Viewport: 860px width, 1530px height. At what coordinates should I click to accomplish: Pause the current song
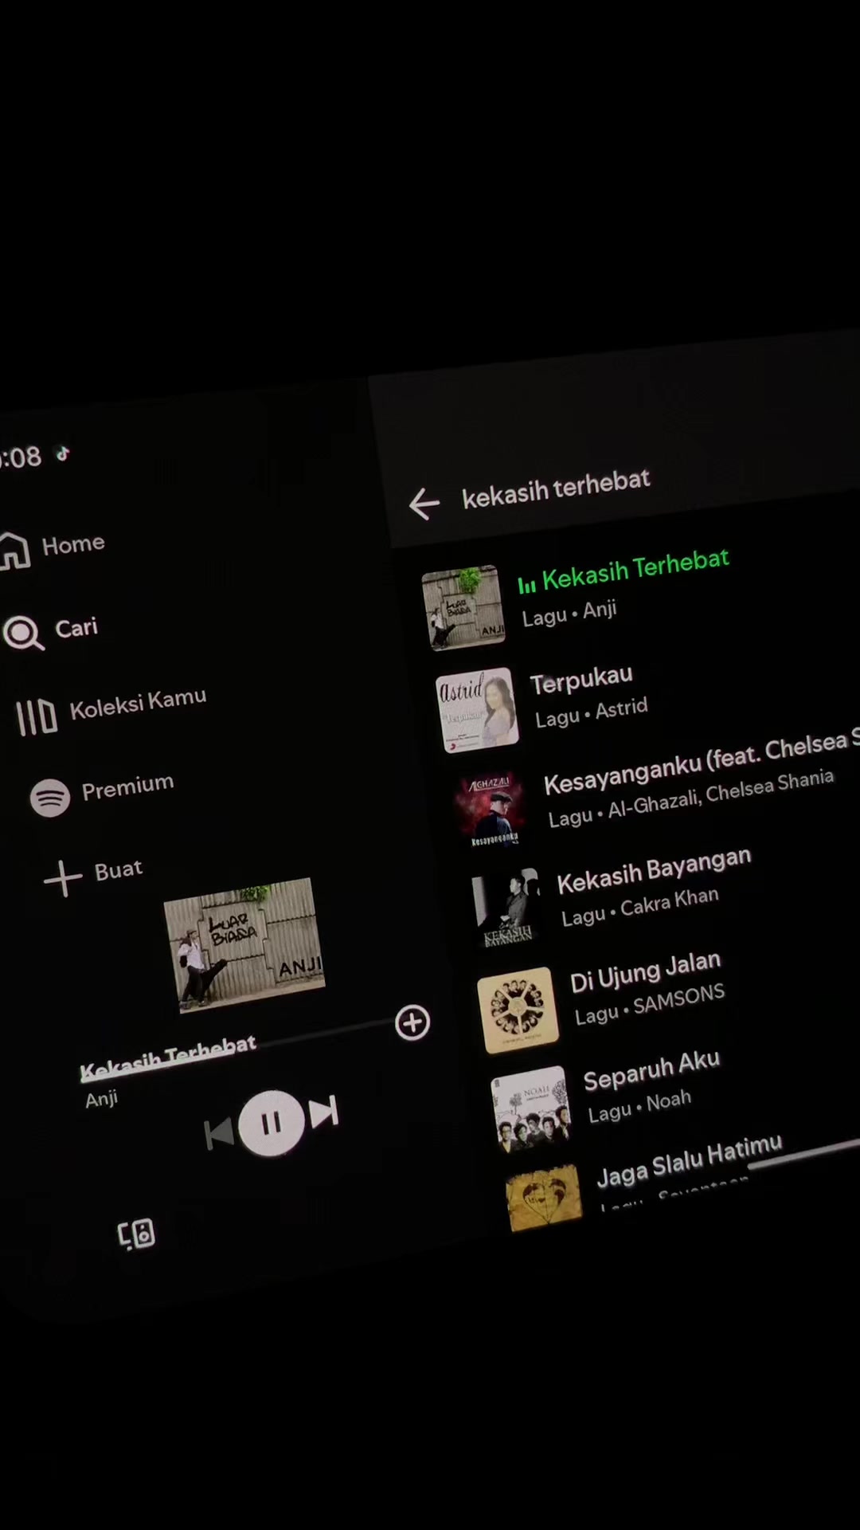pos(272,1123)
